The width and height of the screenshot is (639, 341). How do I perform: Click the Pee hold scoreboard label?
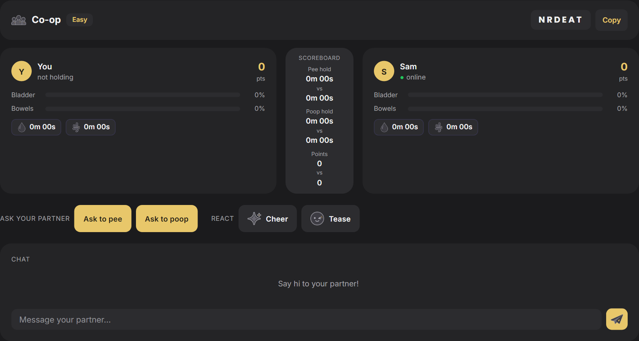tap(319, 69)
